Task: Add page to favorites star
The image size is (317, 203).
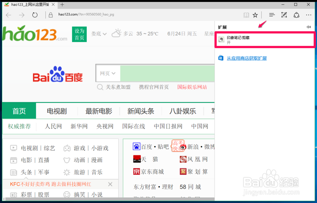Action: [255, 15]
